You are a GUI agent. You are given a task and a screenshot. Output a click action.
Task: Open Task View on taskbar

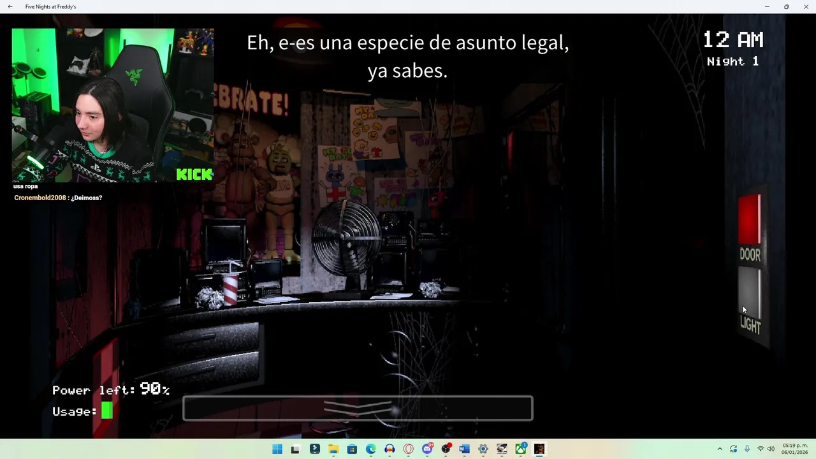(295, 449)
